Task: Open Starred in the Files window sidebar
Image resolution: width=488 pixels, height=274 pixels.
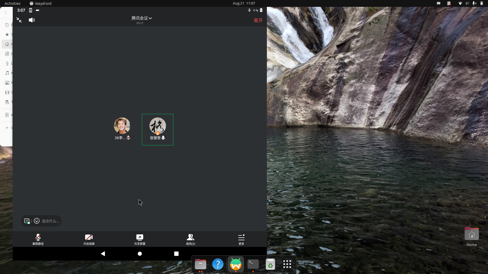Action: click(7, 35)
